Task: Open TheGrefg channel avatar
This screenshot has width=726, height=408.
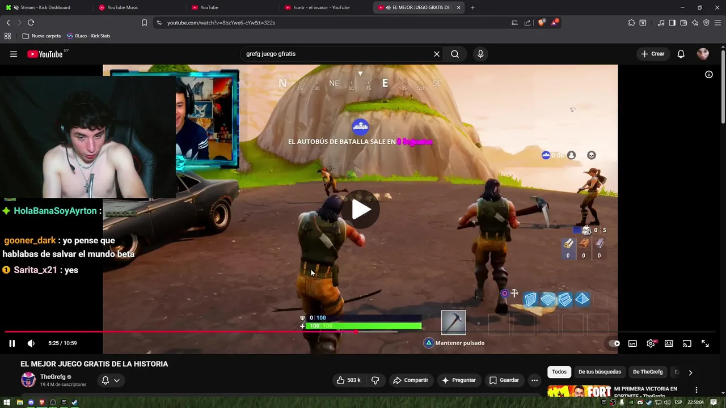Action: [28, 380]
